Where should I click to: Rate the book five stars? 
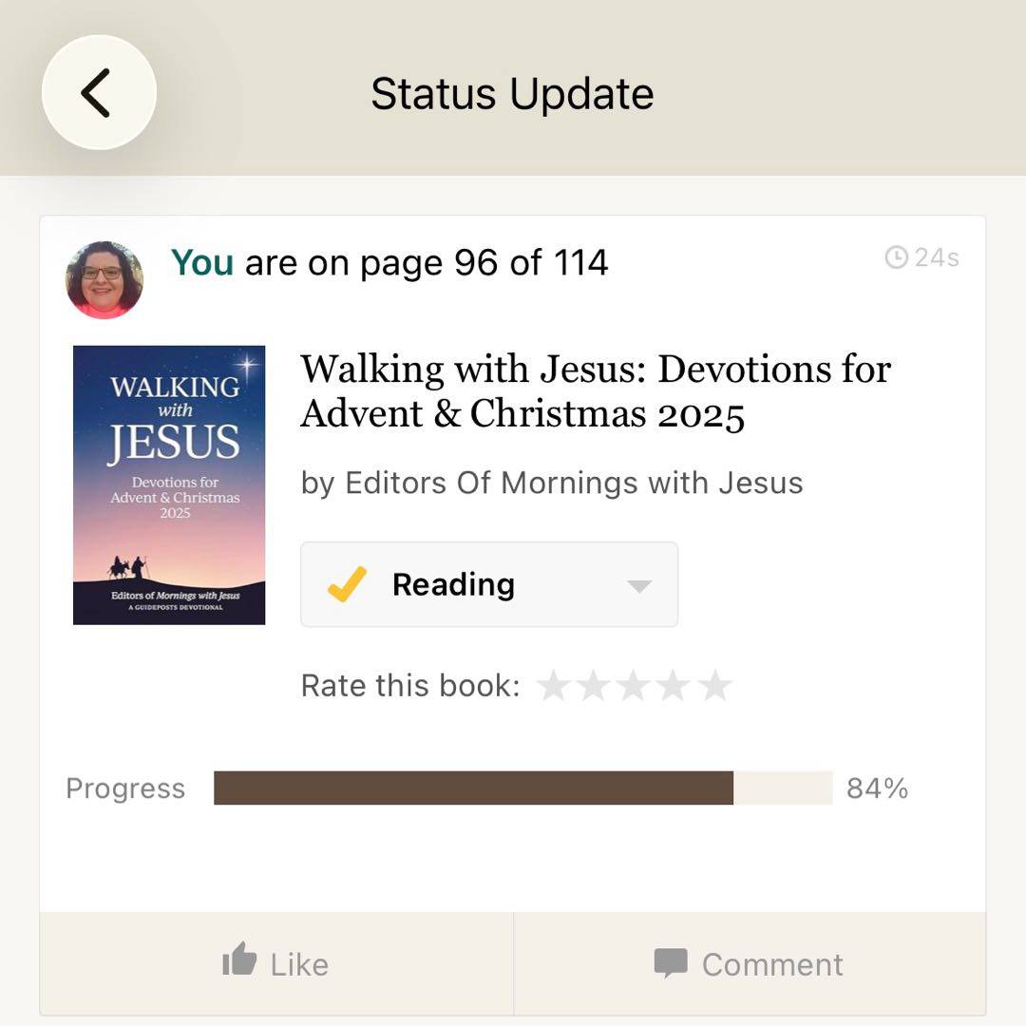(x=714, y=685)
